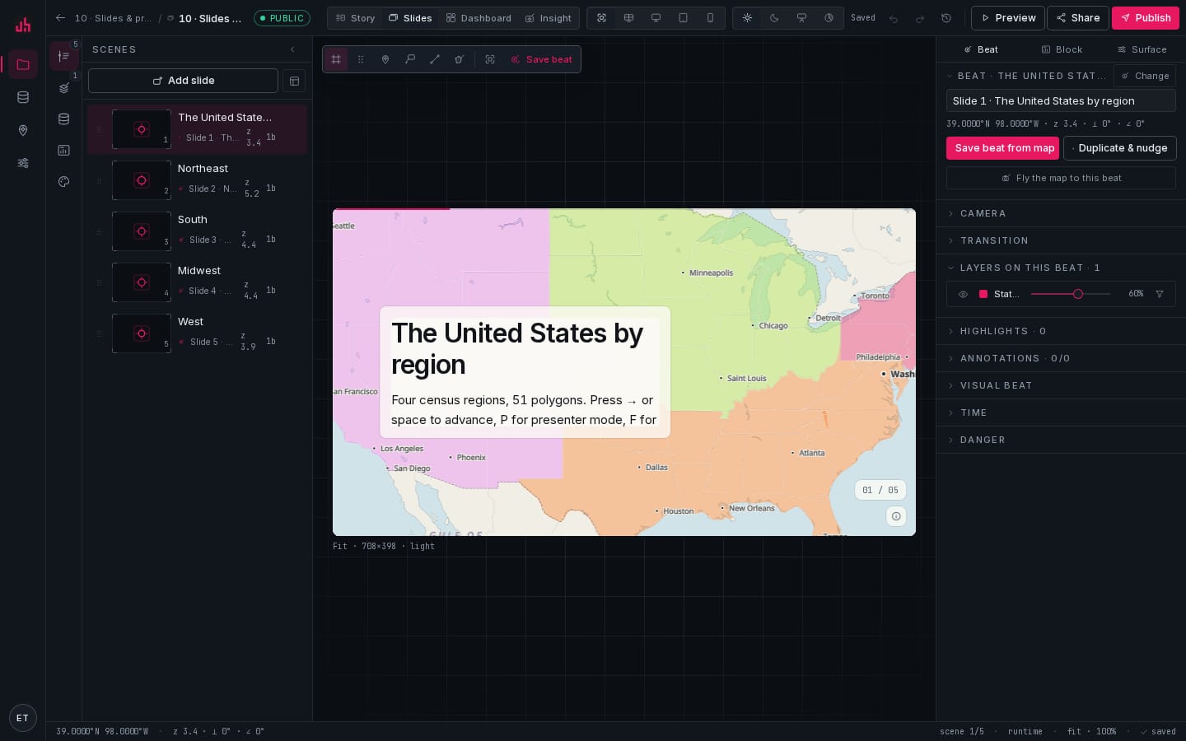Click Duplicate & nudge button

click(1120, 148)
